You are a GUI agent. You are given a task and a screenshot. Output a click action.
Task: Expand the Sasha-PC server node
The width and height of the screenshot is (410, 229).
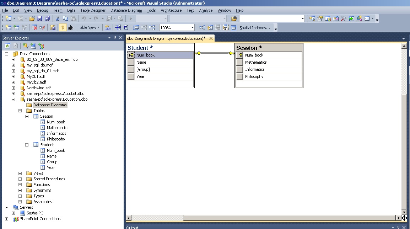pyautogui.click(x=14, y=213)
